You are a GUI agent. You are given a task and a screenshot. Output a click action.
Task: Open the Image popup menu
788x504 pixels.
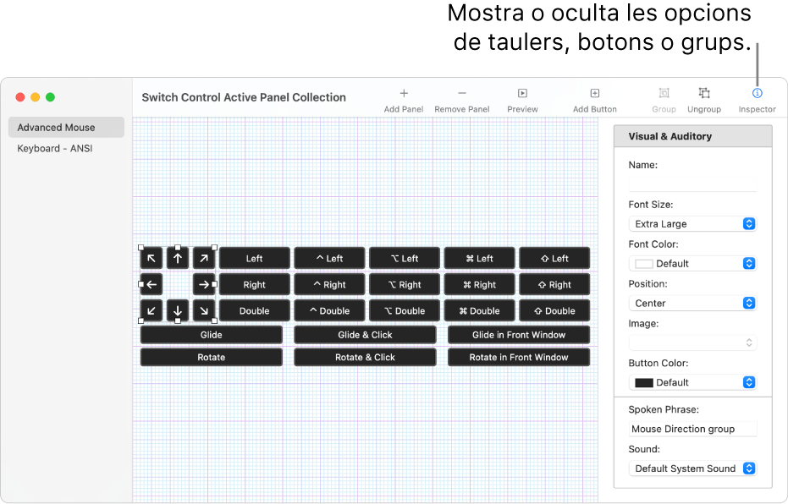point(692,342)
